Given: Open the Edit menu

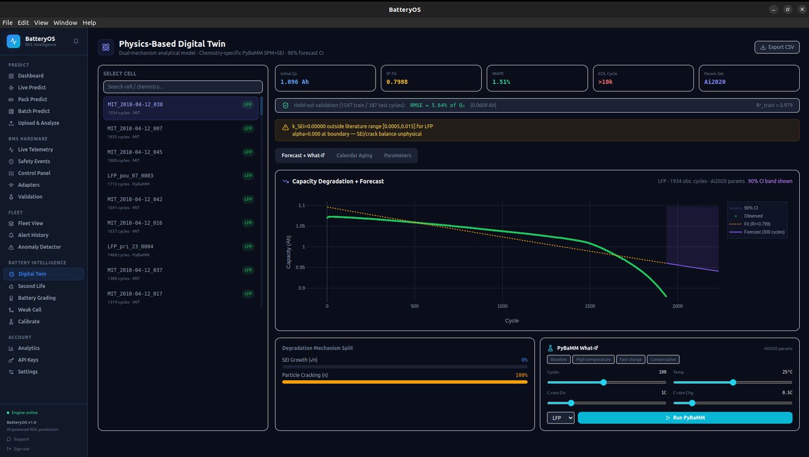Looking at the screenshot, I should (23, 23).
